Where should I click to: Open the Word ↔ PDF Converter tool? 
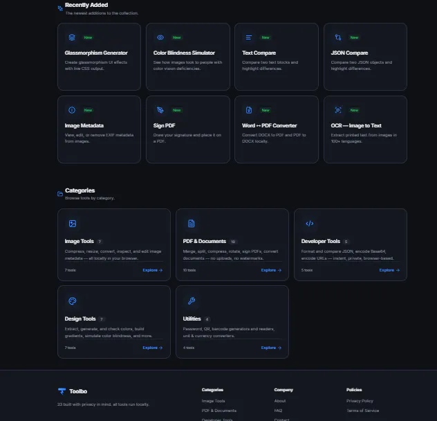277,129
